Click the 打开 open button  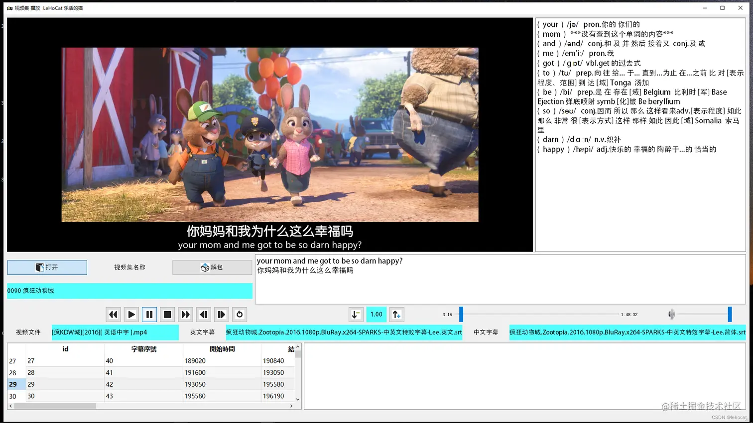[x=47, y=267]
